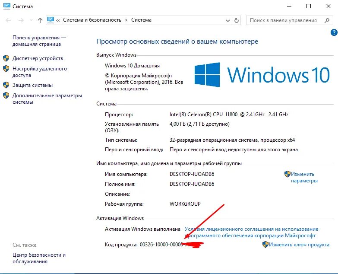Open Настройка удаленного доступа
Screen dimensions: 338x274
(x=39, y=72)
